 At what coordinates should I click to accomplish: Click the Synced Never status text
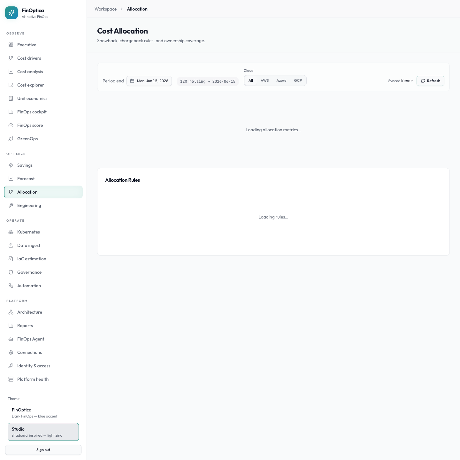point(400,81)
